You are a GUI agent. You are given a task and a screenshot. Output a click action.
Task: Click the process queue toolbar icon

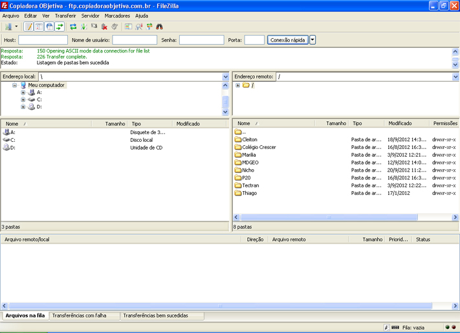coord(83,27)
